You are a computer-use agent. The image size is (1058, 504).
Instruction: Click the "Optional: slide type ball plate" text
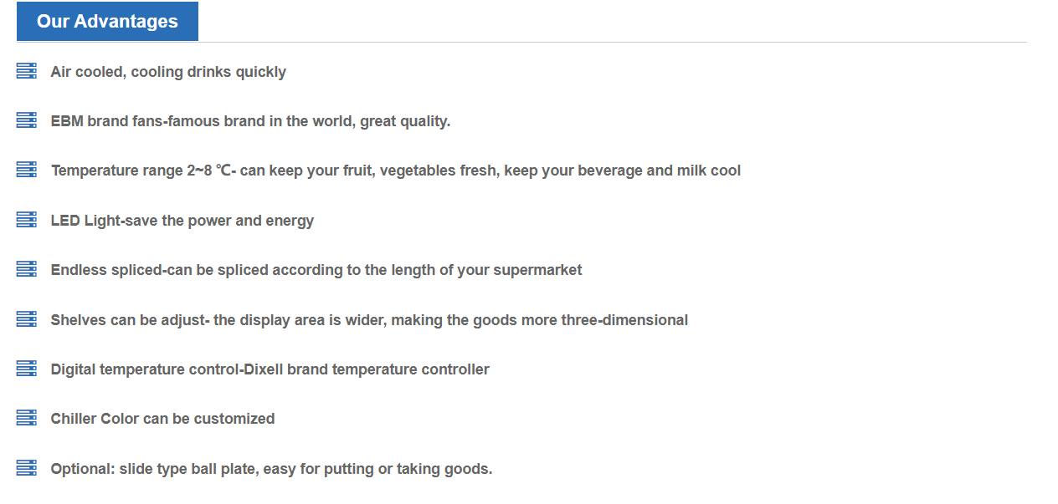(271, 469)
